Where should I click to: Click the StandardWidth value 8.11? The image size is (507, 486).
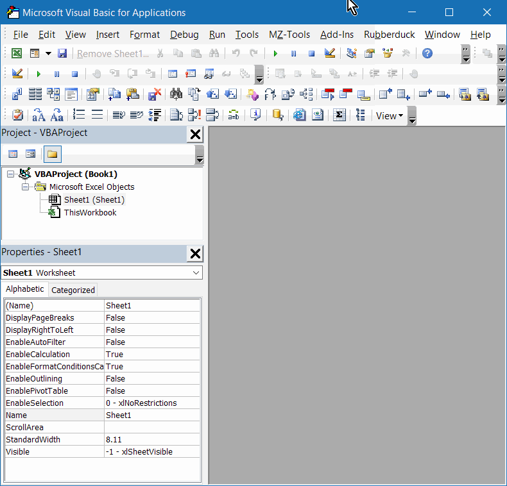(152, 439)
